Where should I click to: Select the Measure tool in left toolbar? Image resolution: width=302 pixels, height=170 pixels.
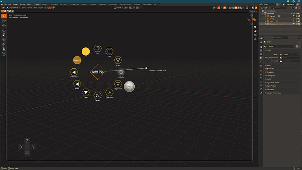(x=4, y=49)
